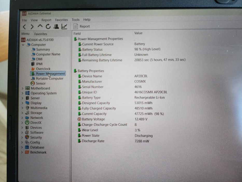
Task: Click the Multimedia speaker icon
Action: (x=27, y=108)
